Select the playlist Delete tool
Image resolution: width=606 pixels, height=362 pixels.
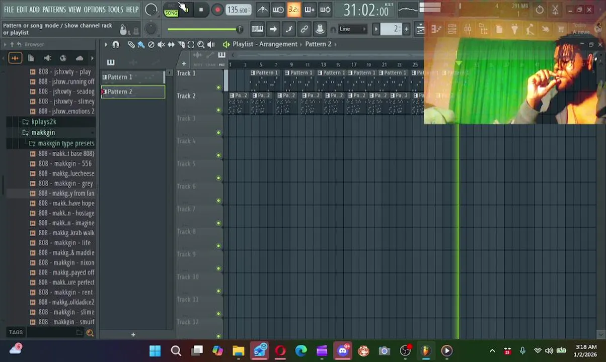pyautogui.click(x=151, y=45)
